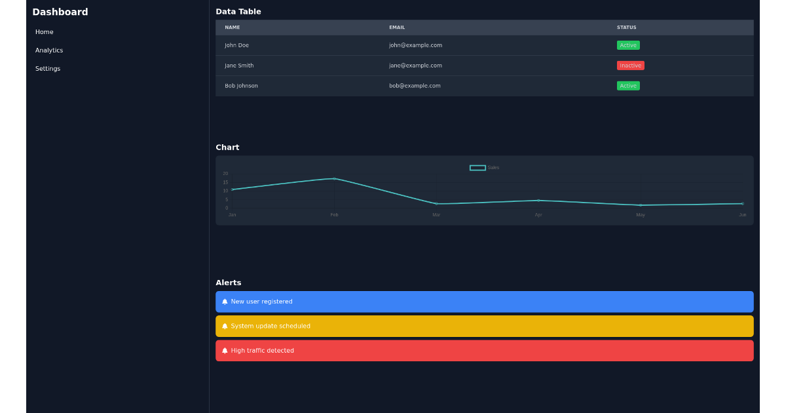Click the 'System update scheduled' alert banner
This screenshot has width=786, height=413.
pos(485,326)
